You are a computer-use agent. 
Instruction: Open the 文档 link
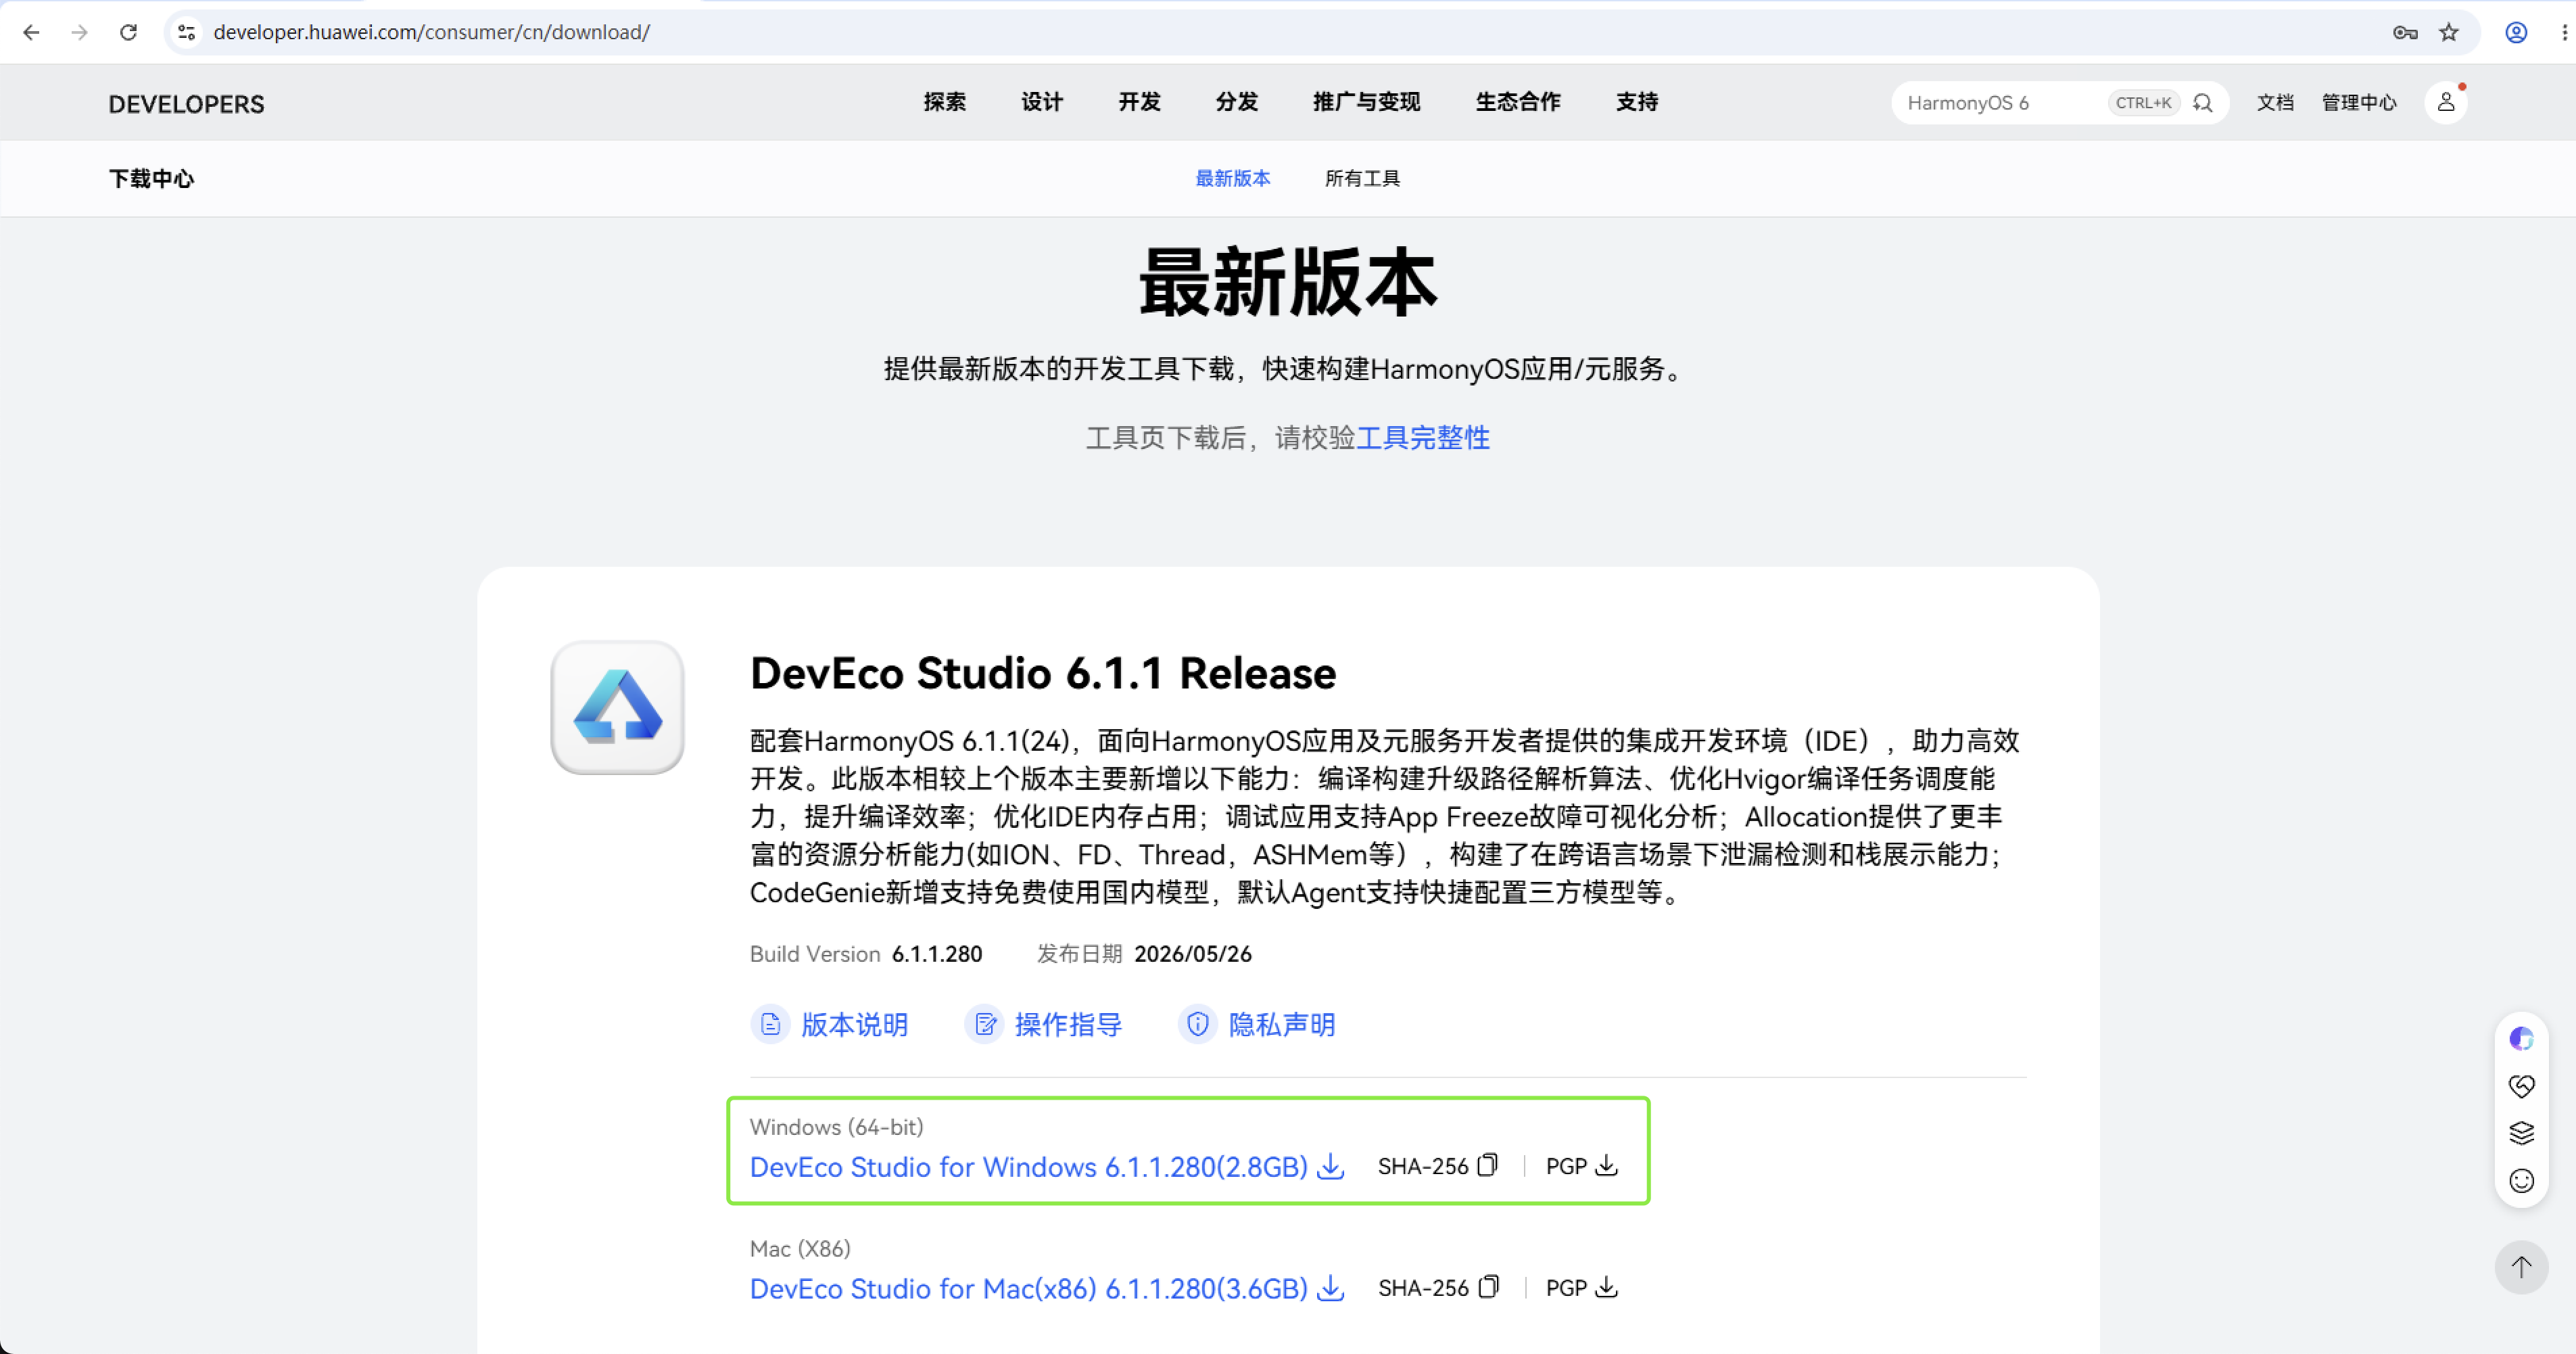2275,103
